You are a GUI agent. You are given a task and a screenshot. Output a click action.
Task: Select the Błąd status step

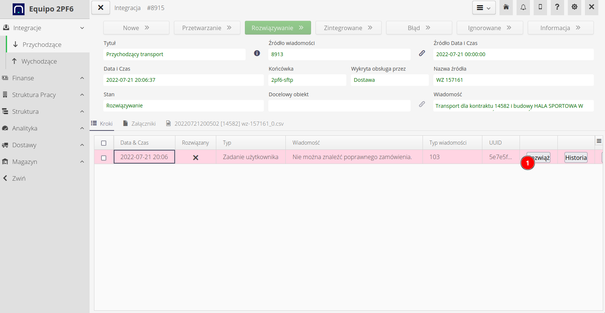point(419,28)
